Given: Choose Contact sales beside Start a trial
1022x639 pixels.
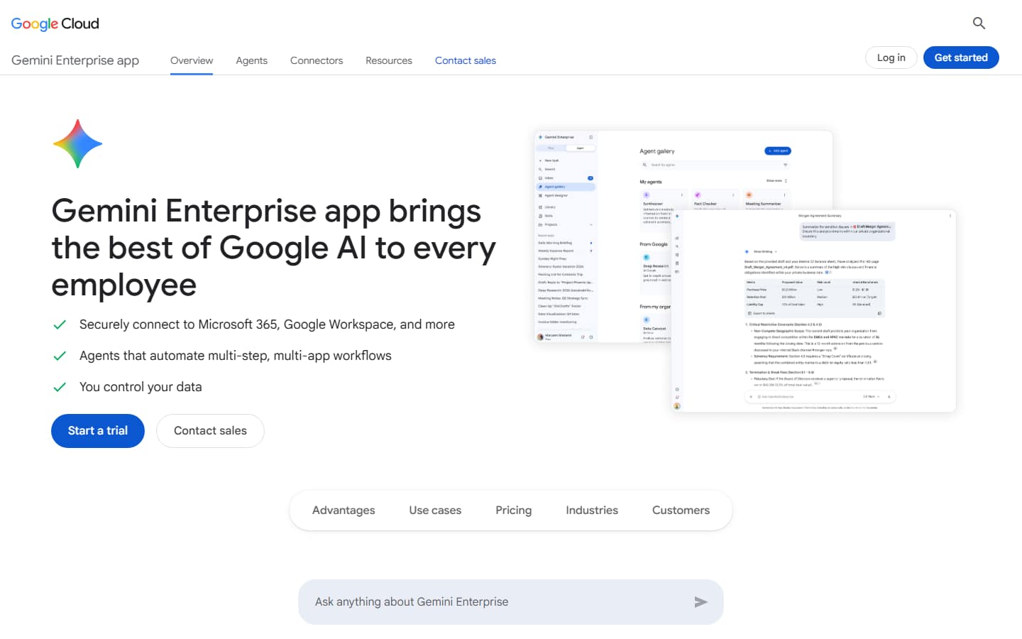Looking at the screenshot, I should (x=210, y=431).
